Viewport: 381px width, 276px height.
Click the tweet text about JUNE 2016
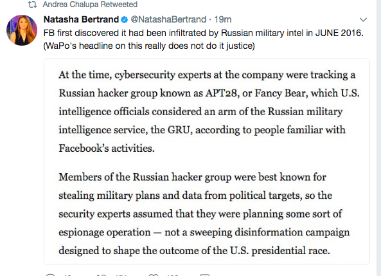204,39
